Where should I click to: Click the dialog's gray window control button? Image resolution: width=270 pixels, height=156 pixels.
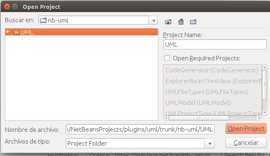15,7
